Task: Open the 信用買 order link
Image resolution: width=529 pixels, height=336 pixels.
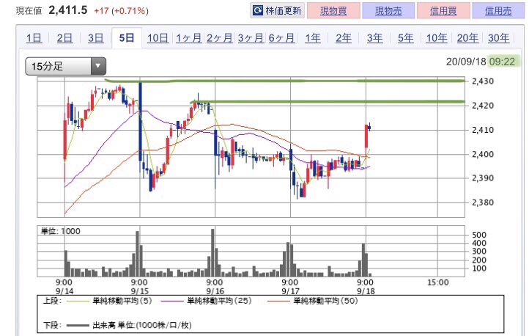Action: pos(443,11)
